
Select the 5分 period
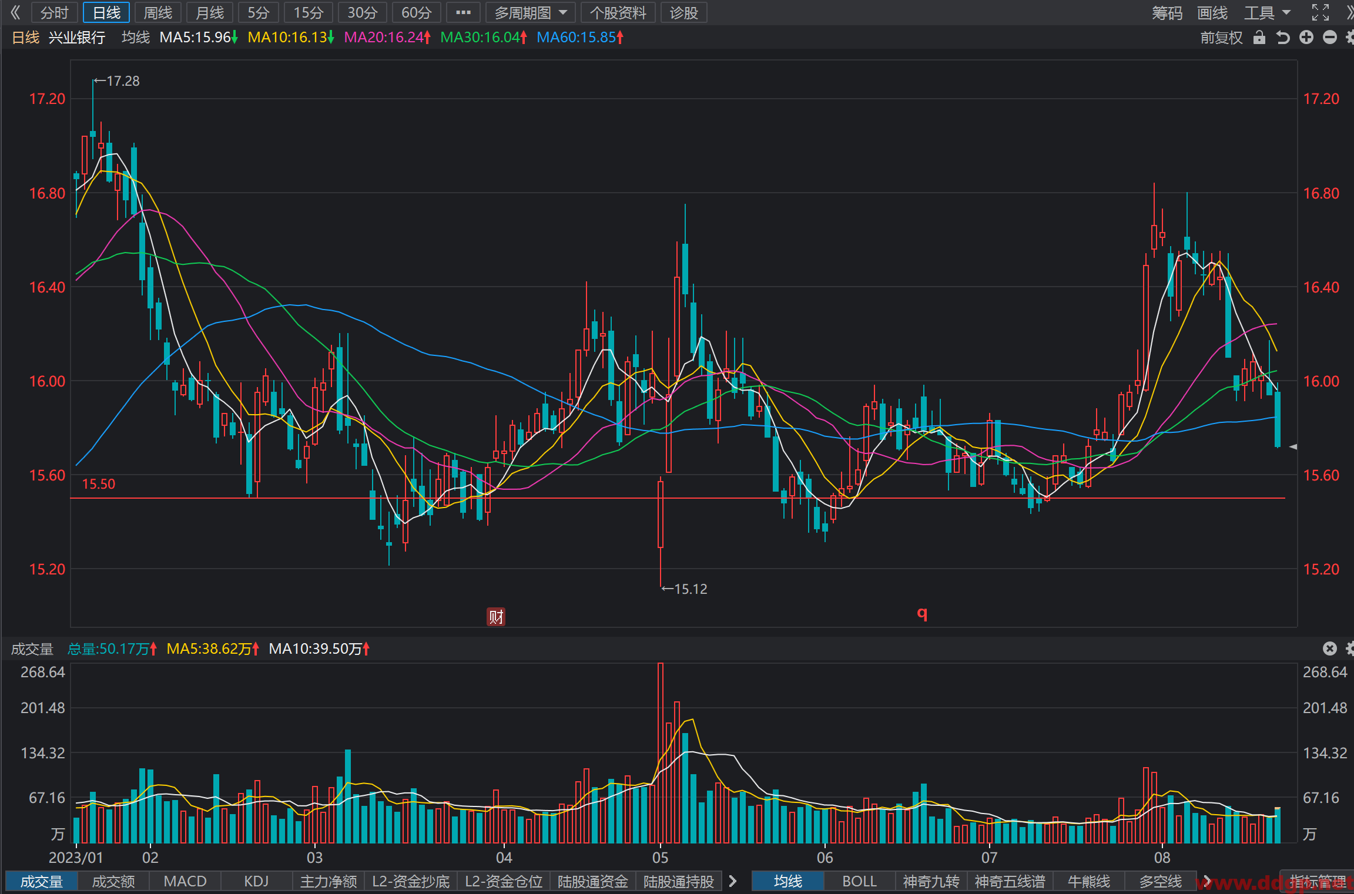point(259,12)
